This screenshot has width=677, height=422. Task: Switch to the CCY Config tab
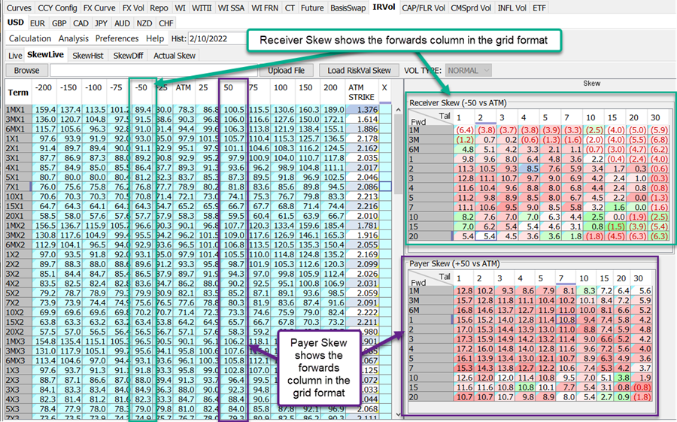[57, 8]
